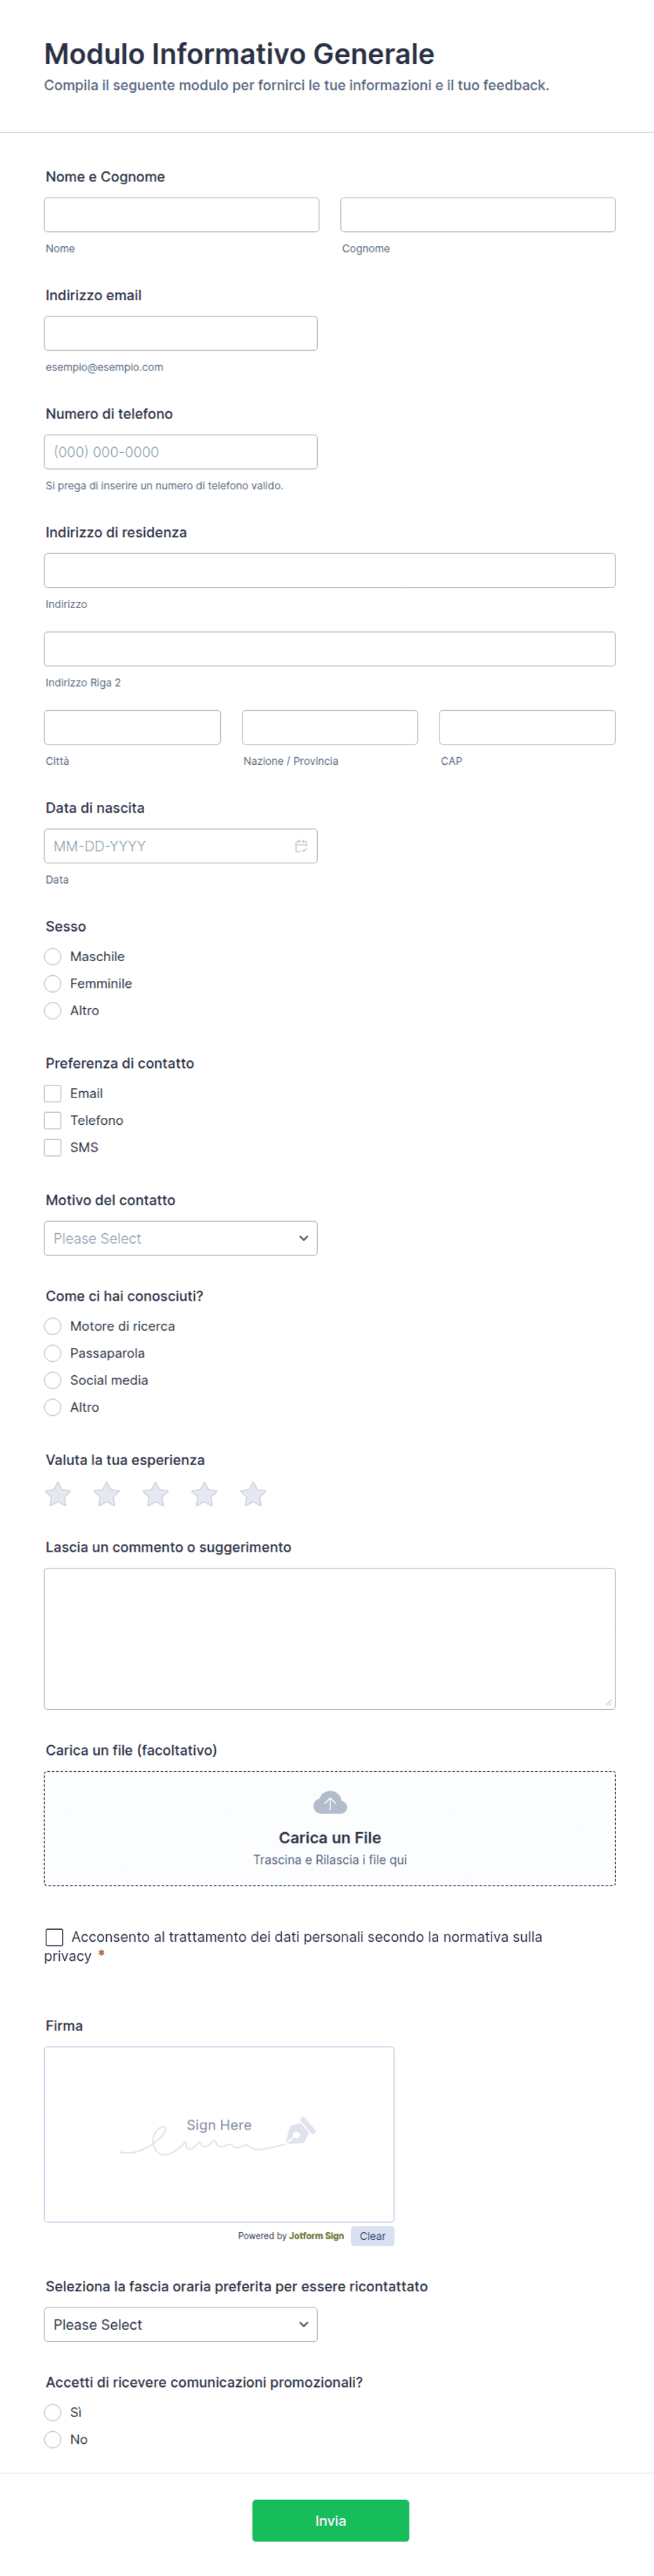654x2576 pixels.
Task: Check the Telefono contact preference
Action: pyautogui.click(x=53, y=1121)
